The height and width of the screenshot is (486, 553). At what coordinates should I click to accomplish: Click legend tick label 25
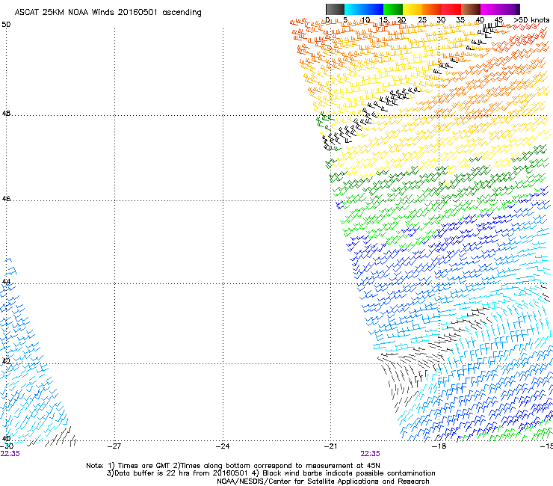[x=421, y=20]
